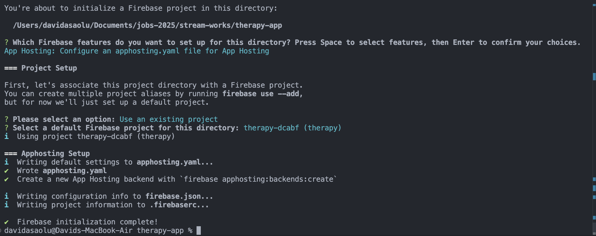The image size is (596, 236).
Task: Click the question mark before "Select a default Firebase project"
Action: [6, 128]
